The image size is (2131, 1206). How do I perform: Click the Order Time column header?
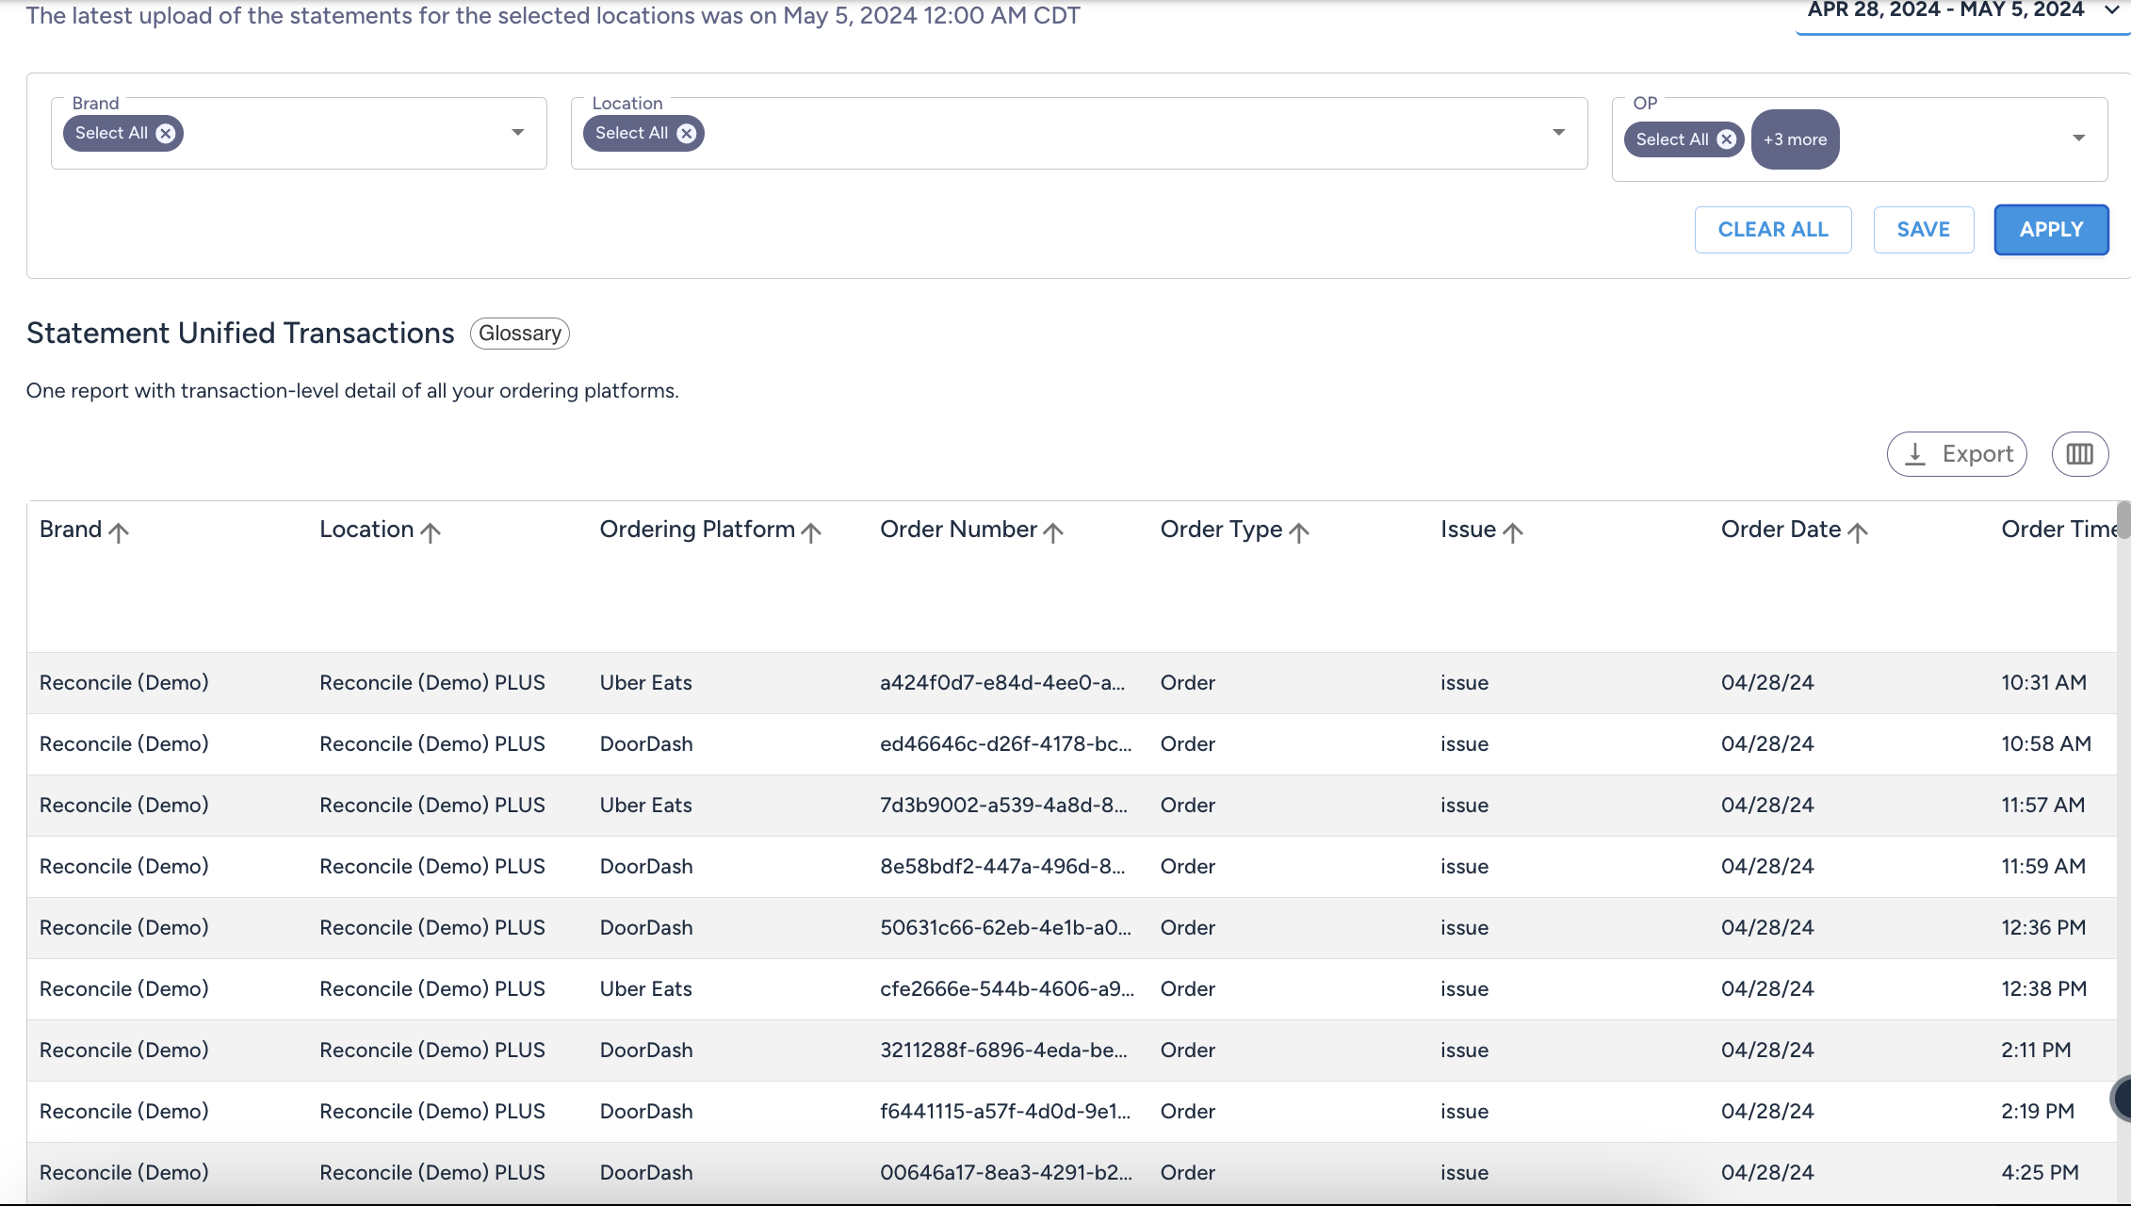pyautogui.click(x=2058, y=530)
